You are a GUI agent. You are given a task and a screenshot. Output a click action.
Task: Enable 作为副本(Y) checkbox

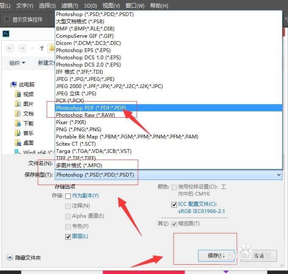tap(68, 196)
